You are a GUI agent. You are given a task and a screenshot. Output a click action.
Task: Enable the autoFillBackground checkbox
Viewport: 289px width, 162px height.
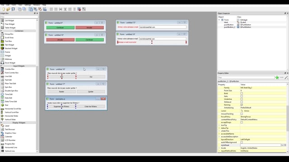coord(242,142)
